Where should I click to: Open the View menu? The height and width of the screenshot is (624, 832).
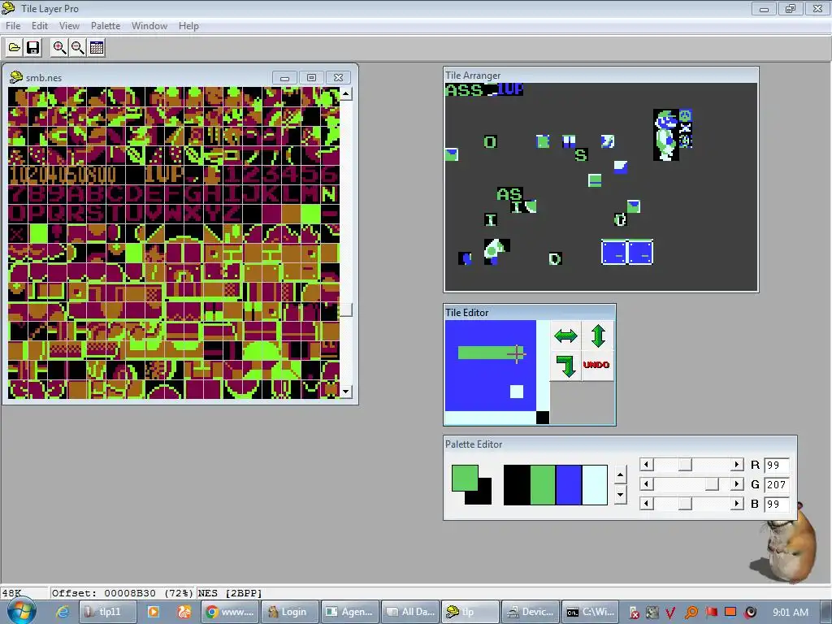69,25
